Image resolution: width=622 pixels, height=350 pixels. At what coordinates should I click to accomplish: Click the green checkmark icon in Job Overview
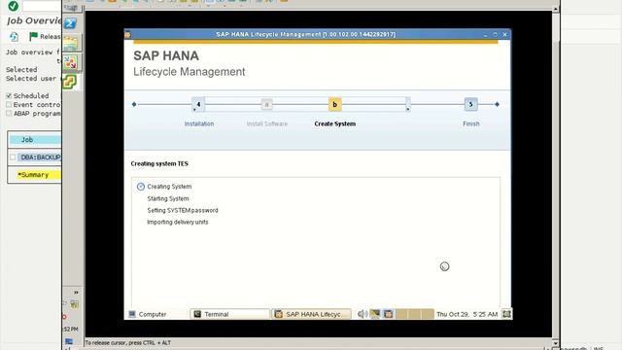[x=13, y=6]
